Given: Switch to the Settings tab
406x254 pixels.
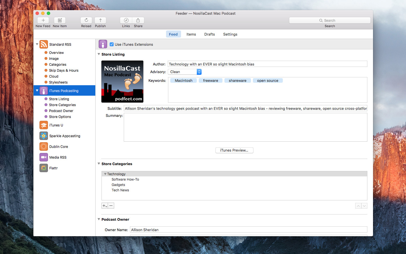Looking at the screenshot, I should [230, 34].
